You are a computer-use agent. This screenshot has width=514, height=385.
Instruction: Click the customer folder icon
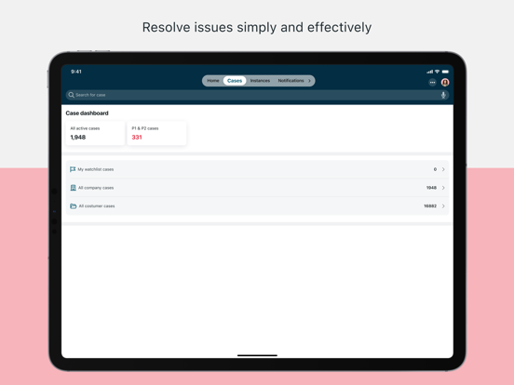[x=74, y=206]
